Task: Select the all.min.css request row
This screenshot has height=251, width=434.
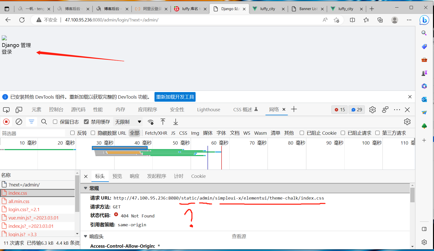Action: [x=38, y=201]
